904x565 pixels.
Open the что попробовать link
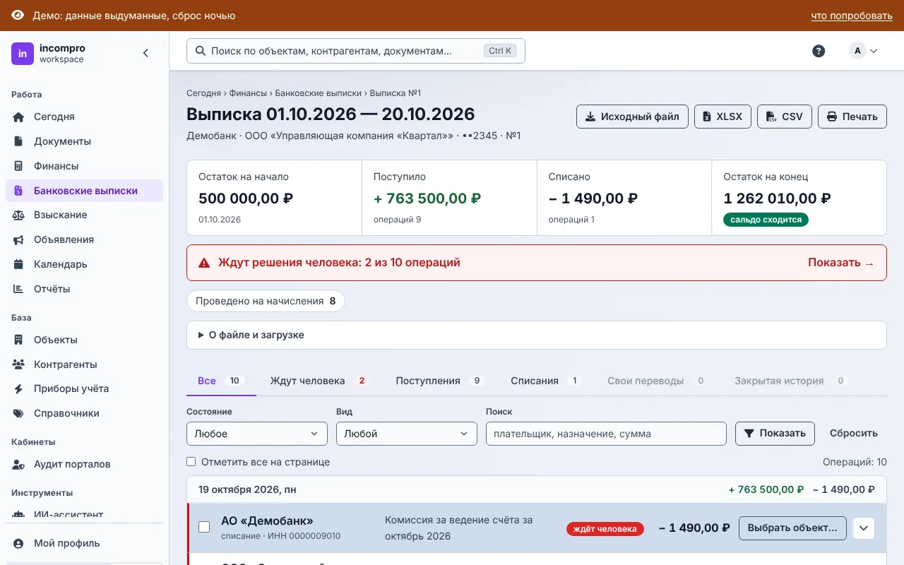852,16
